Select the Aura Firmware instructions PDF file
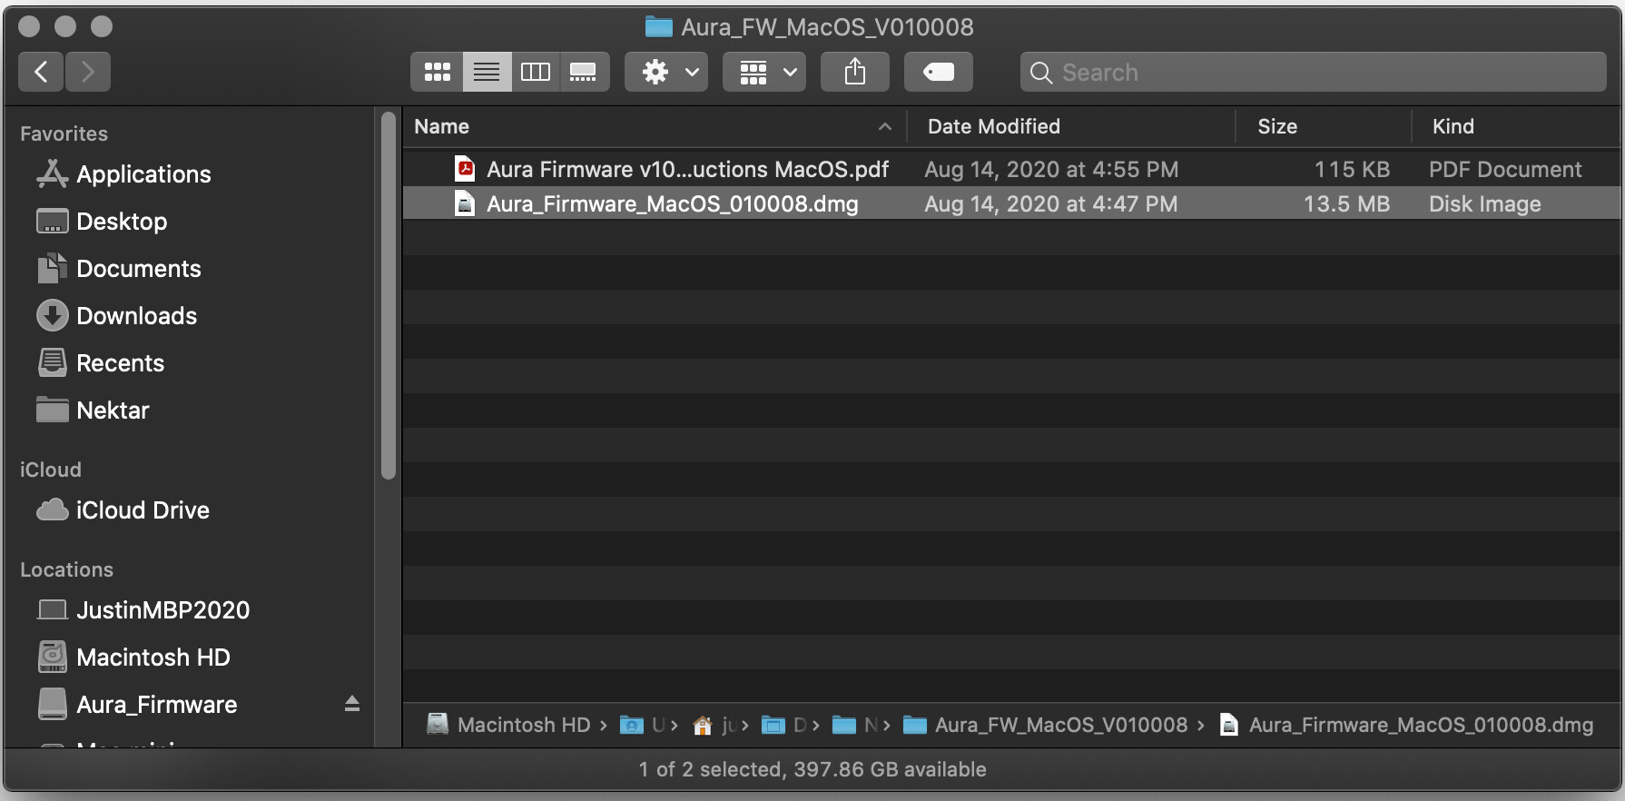 click(1011, 169)
